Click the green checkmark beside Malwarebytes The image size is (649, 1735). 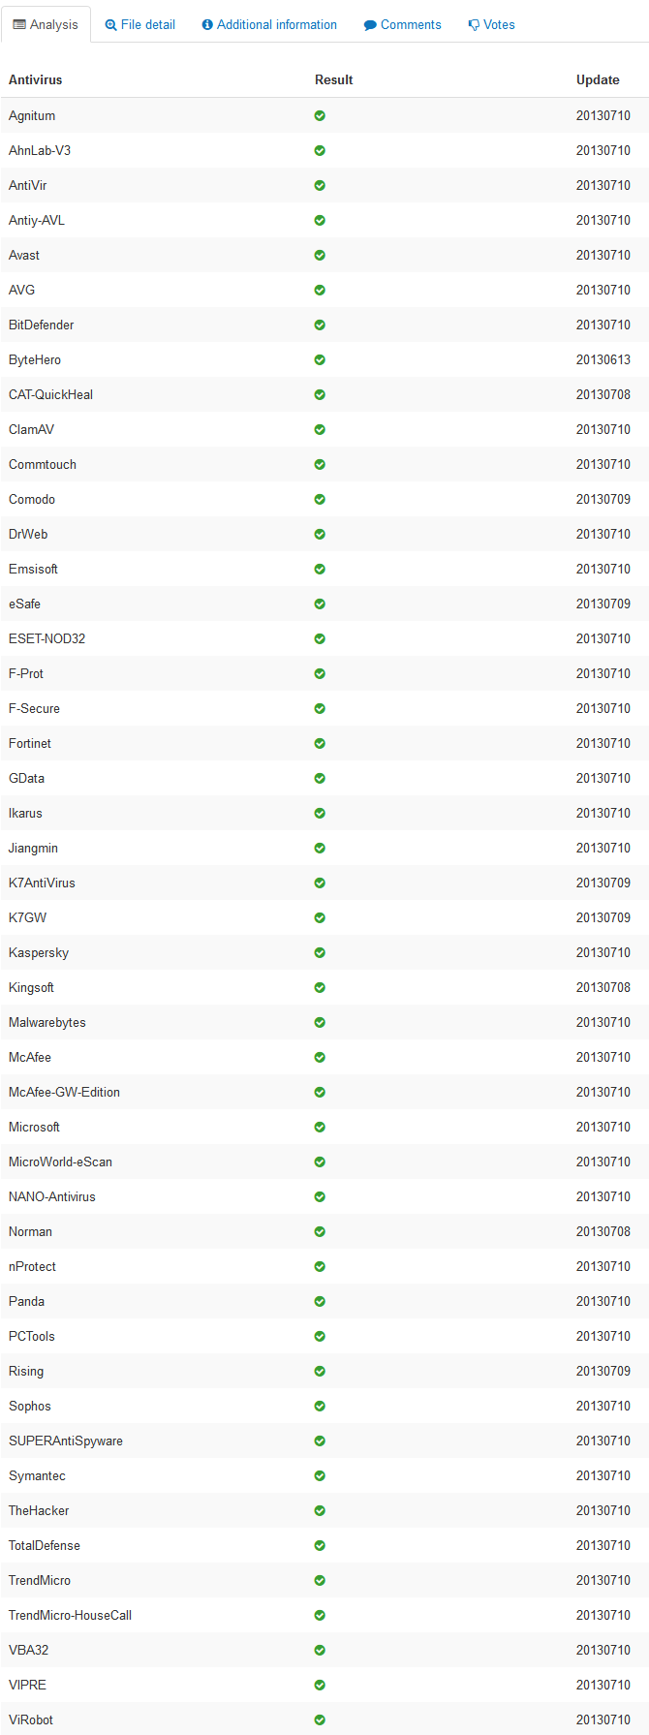click(x=320, y=1023)
